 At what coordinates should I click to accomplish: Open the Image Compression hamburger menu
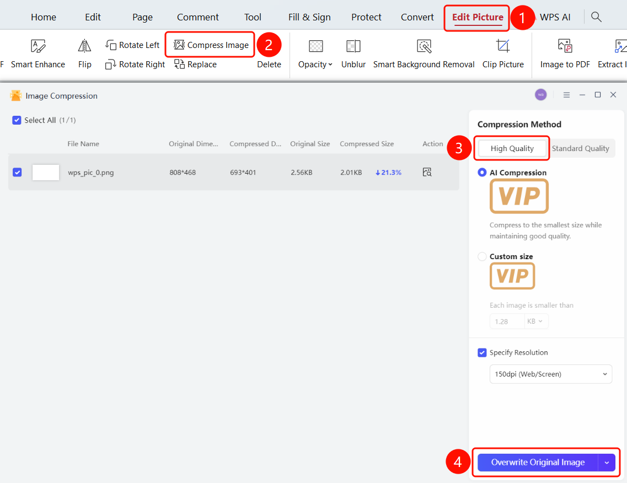[567, 95]
